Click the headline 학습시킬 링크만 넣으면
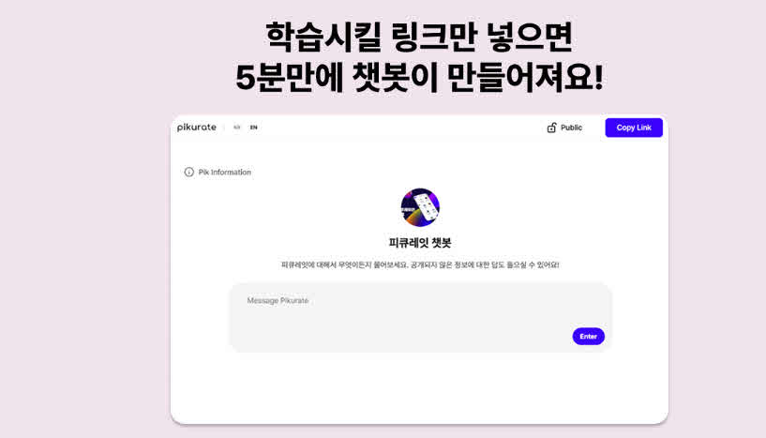 (x=419, y=38)
